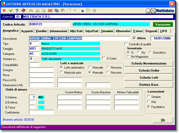Go to next record page icon
Screen dimensions: 179x133
(44, 10)
